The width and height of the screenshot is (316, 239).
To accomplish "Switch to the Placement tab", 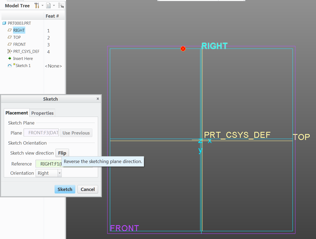I will 17,113.
